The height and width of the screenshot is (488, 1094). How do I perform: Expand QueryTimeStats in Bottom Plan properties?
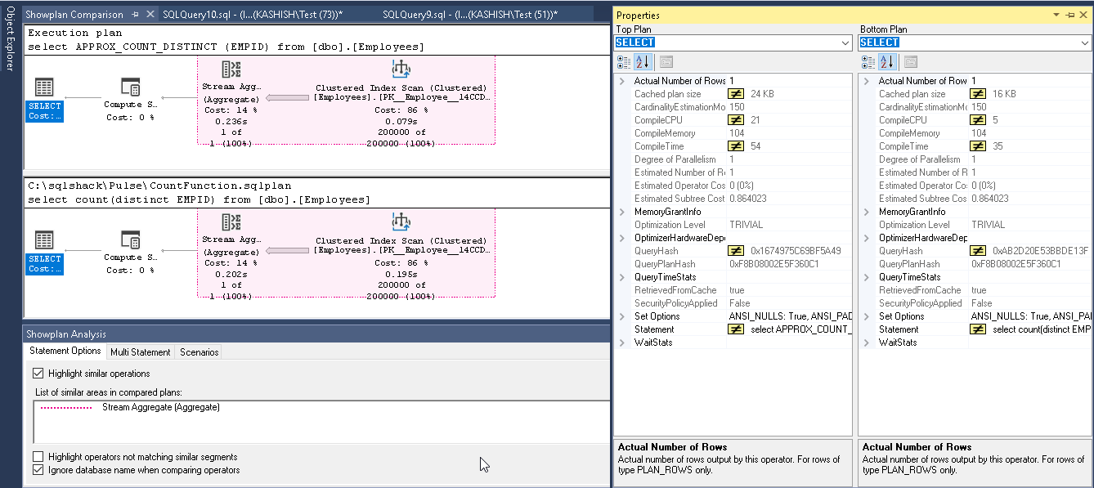[x=867, y=277]
